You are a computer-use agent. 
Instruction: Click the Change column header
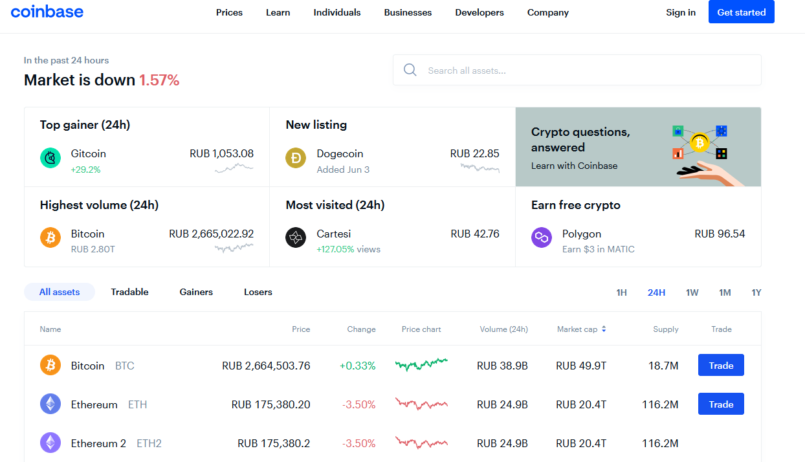pyautogui.click(x=361, y=329)
